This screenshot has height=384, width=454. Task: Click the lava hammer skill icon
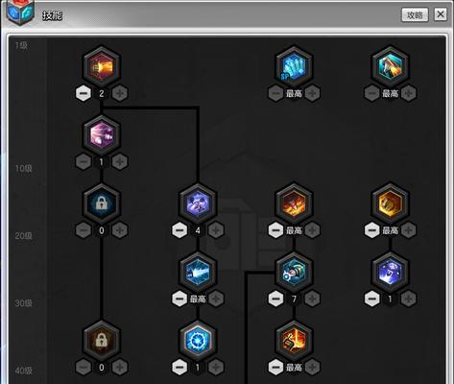pyautogui.click(x=294, y=340)
